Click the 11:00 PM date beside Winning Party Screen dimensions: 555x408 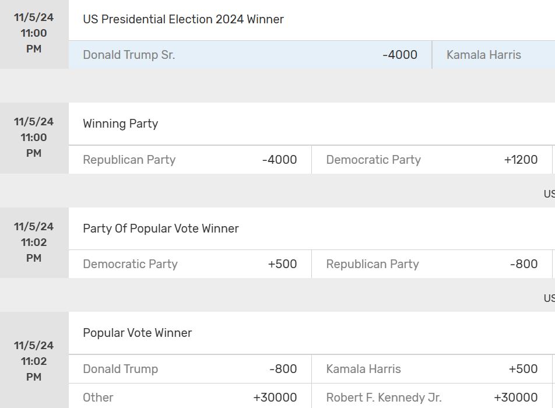click(x=34, y=138)
